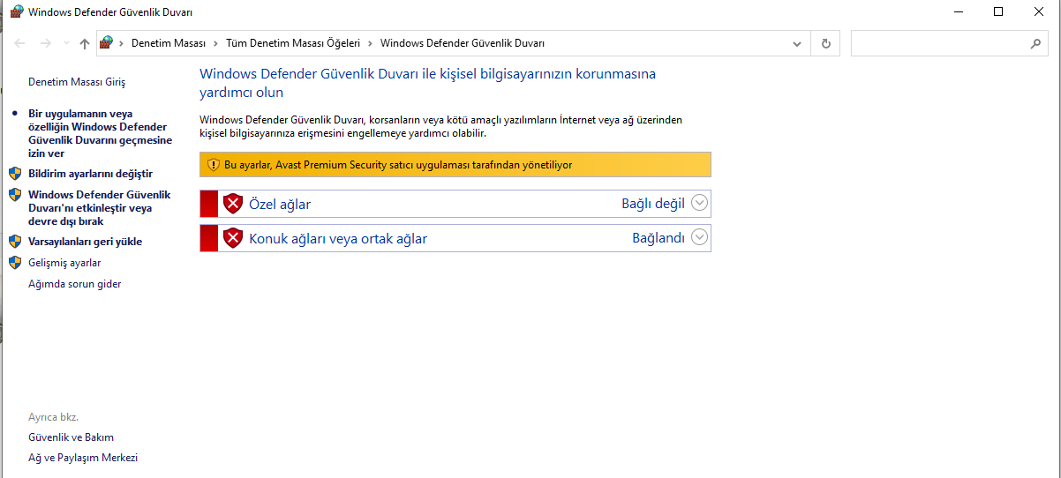Refresh the Control Panel page
1061x478 pixels.
[x=826, y=43]
